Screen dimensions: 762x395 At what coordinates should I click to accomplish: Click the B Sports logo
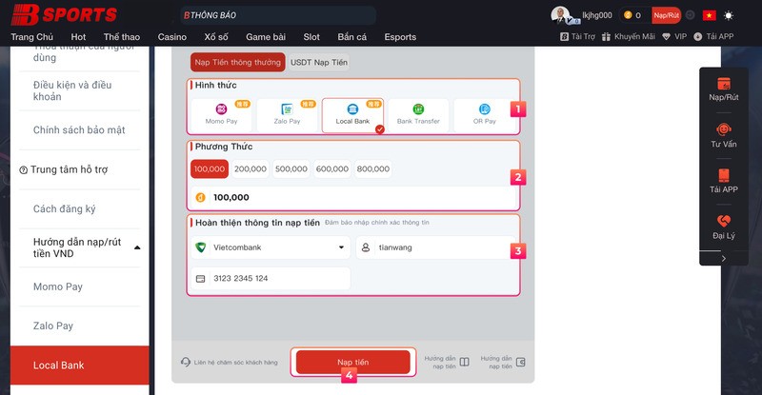(63, 13)
